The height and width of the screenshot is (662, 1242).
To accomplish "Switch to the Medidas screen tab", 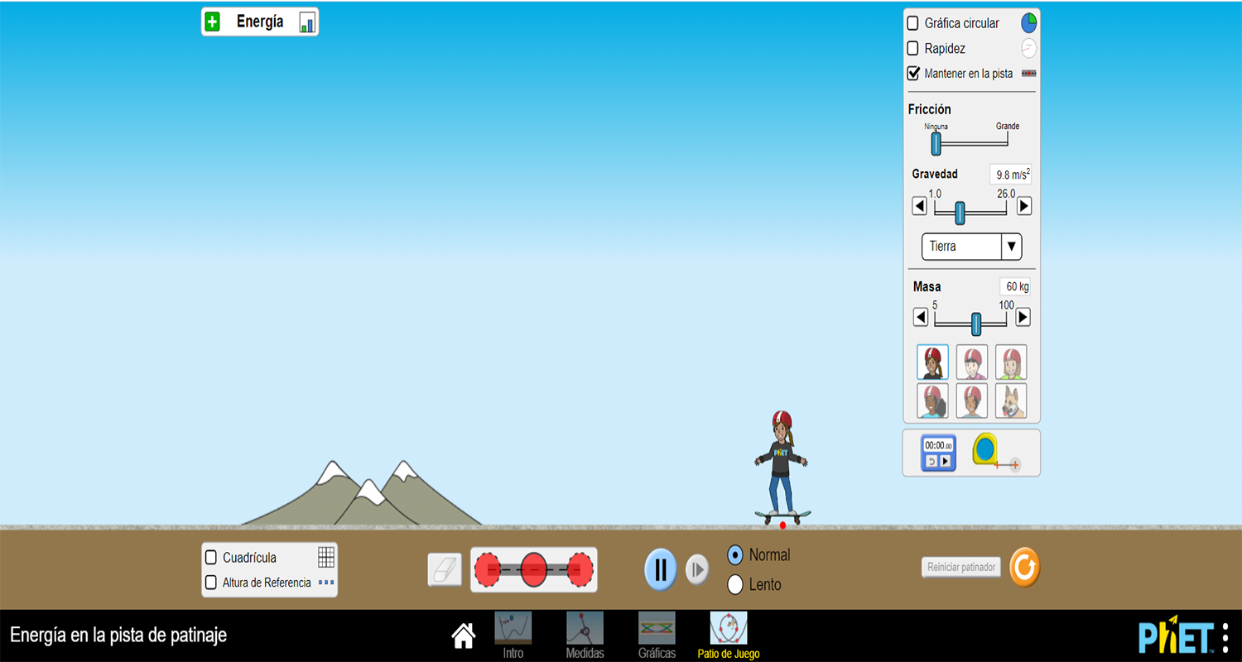I will [x=585, y=636].
